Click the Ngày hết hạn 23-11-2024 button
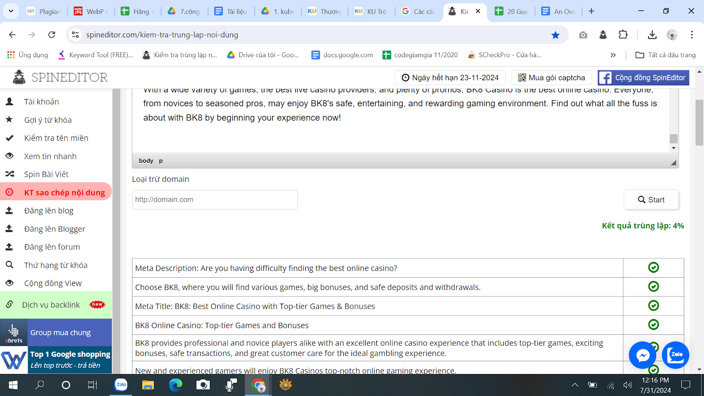This screenshot has height=396, width=704. click(450, 77)
